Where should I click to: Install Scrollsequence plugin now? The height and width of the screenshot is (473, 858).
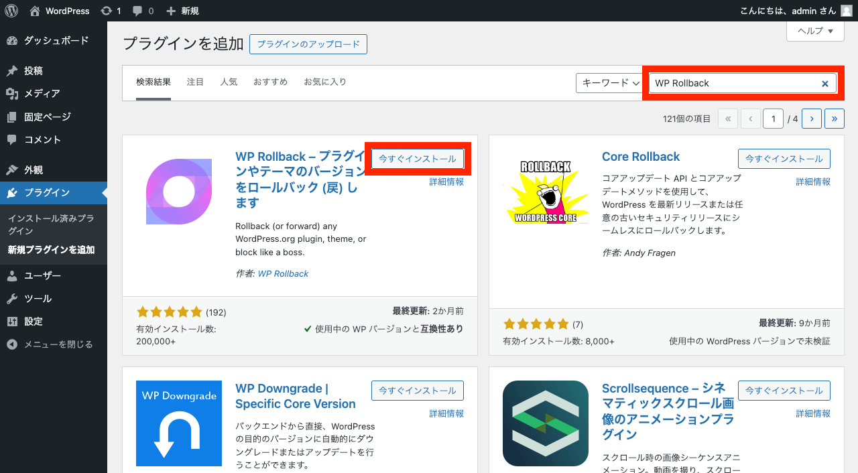pos(784,391)
